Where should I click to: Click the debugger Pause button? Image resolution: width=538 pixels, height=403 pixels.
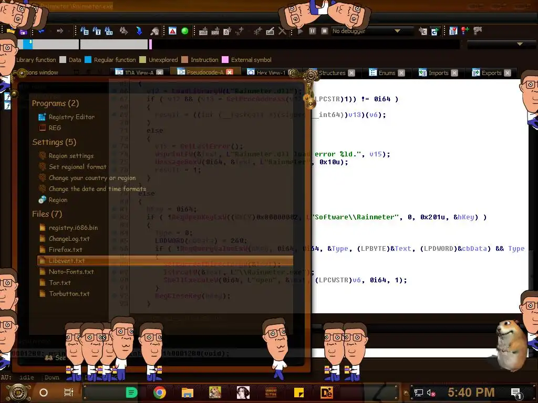coord(313,31)
